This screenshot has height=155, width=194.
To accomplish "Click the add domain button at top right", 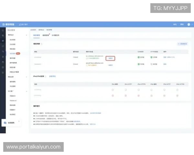I will pyautogui.click(x=182, y=44).
